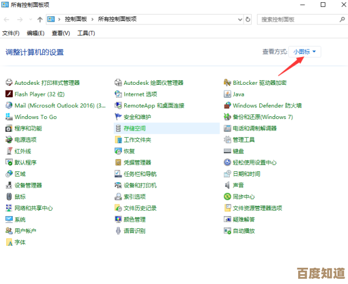Screen dimensions: 348x284
Task: Click the 键盘 keyboard icon
Action: [228, 151]
